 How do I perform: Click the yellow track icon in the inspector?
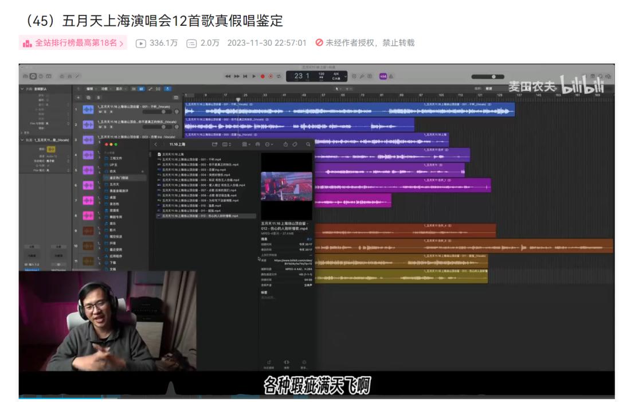click(x=51, y=149)
